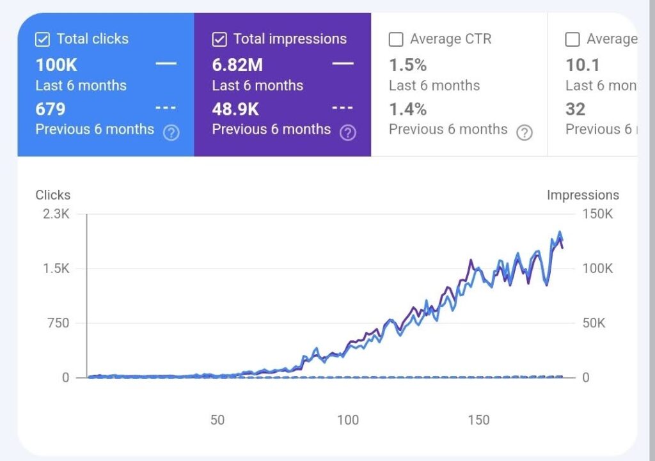This screenshot has height=461, width=655.
Task: Click the 150 marker on the horizontal axis
Action: (x=478, y=420)
